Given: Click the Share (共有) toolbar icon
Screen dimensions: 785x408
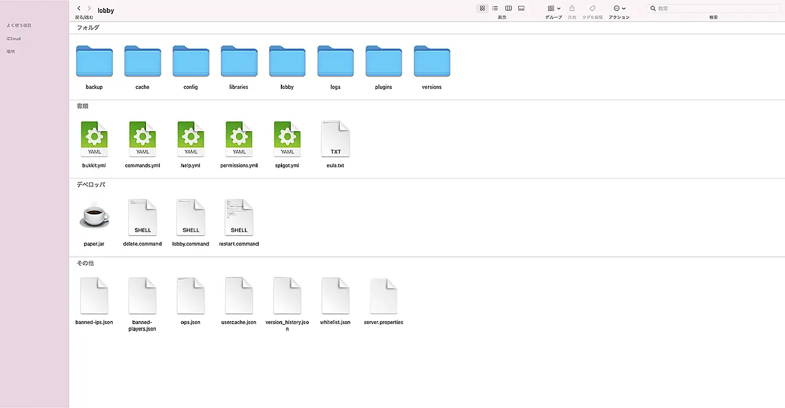Looking at the screenshot, I should point(572,9).
